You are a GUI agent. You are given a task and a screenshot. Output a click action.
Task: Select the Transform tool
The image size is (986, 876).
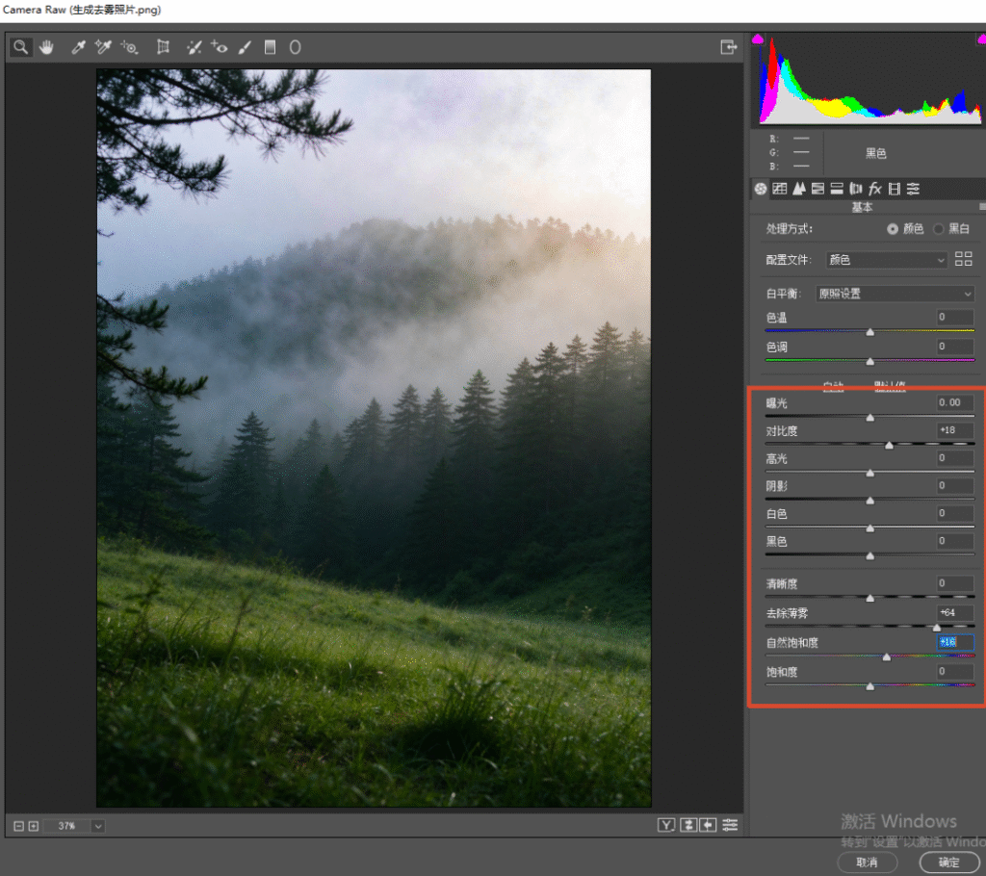click(x=163, y=47)
